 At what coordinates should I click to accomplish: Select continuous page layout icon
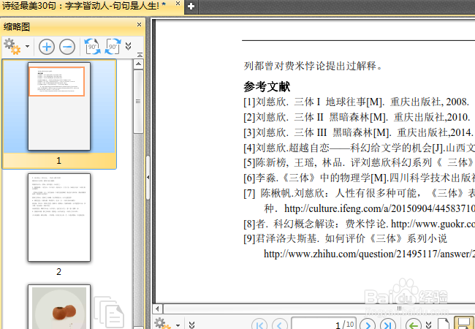pyautogui.click(x=464, y=324)
